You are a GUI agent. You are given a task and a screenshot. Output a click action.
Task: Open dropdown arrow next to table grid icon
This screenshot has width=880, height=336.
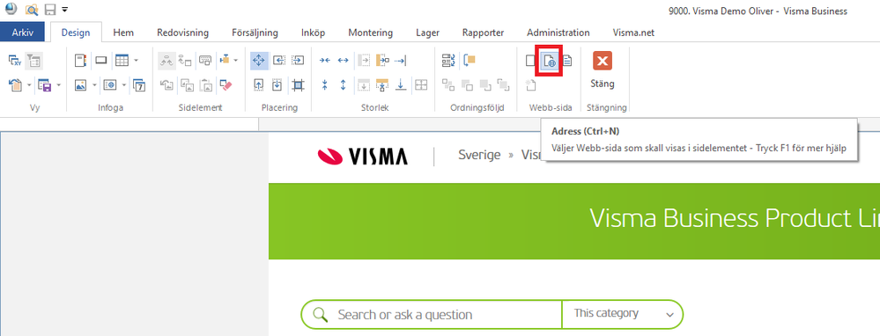[x=136, y=60]
